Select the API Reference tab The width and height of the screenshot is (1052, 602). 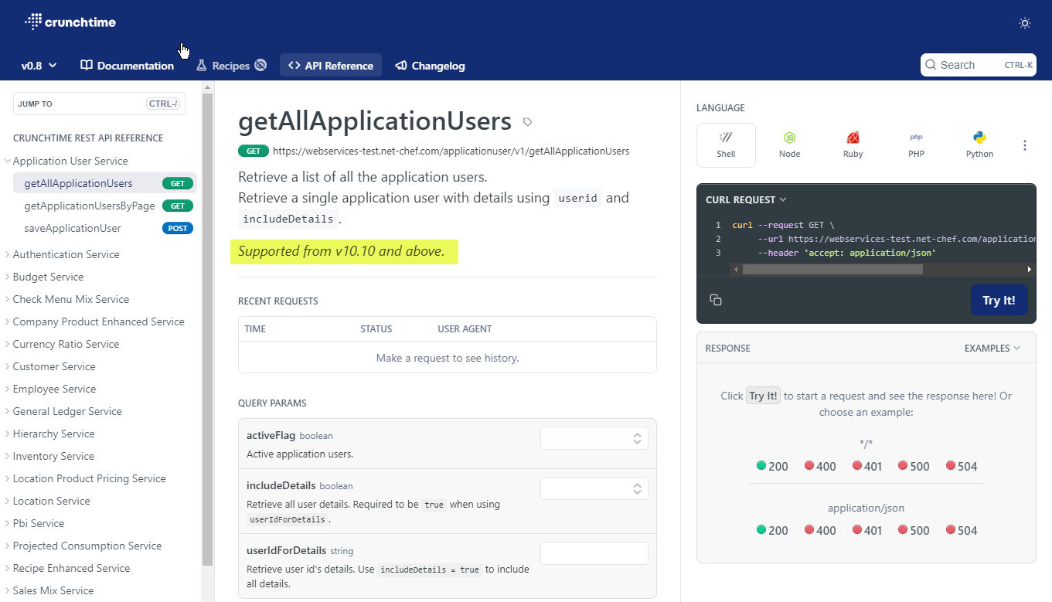click(331, 66)
